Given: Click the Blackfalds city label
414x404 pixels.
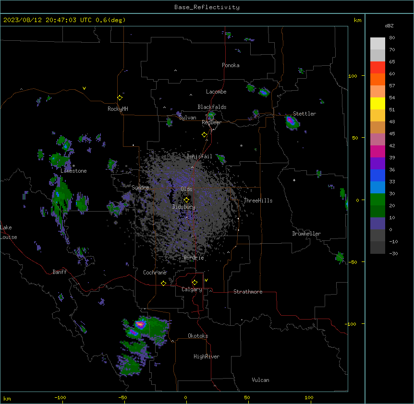Looking at the screenshot, I should click(x=212, y=107).
